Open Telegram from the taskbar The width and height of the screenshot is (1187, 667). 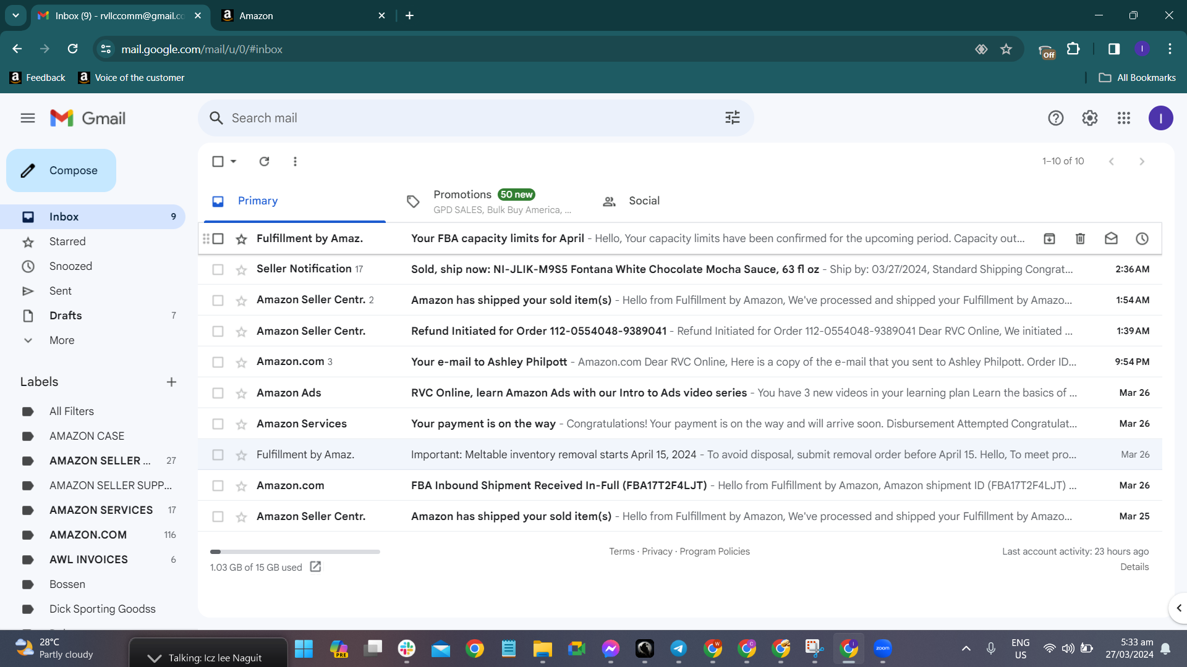click(x=679, y=648)
